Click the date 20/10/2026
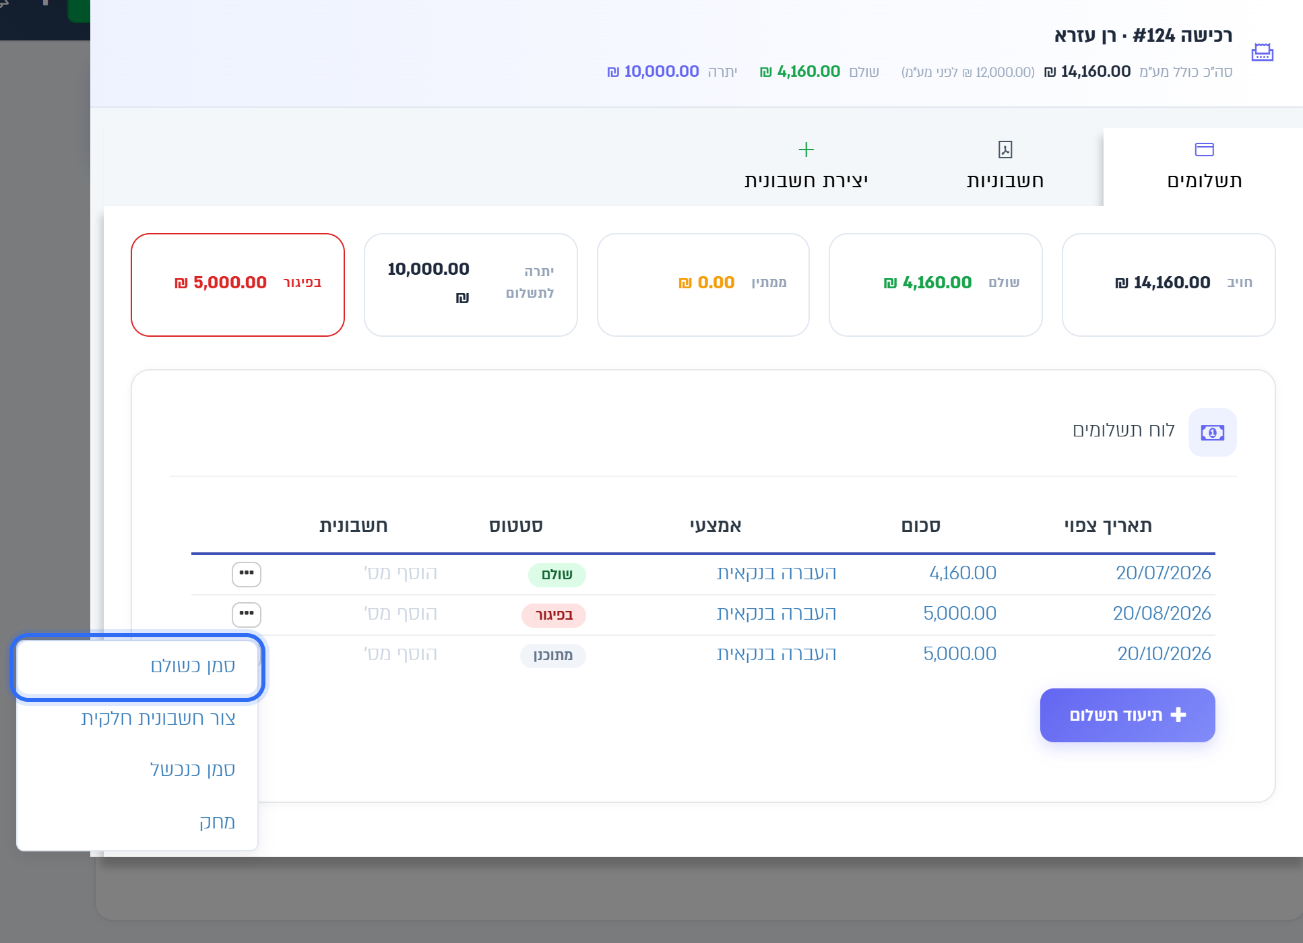Viewport: 1303px width, 943px height. (1164, 654)
